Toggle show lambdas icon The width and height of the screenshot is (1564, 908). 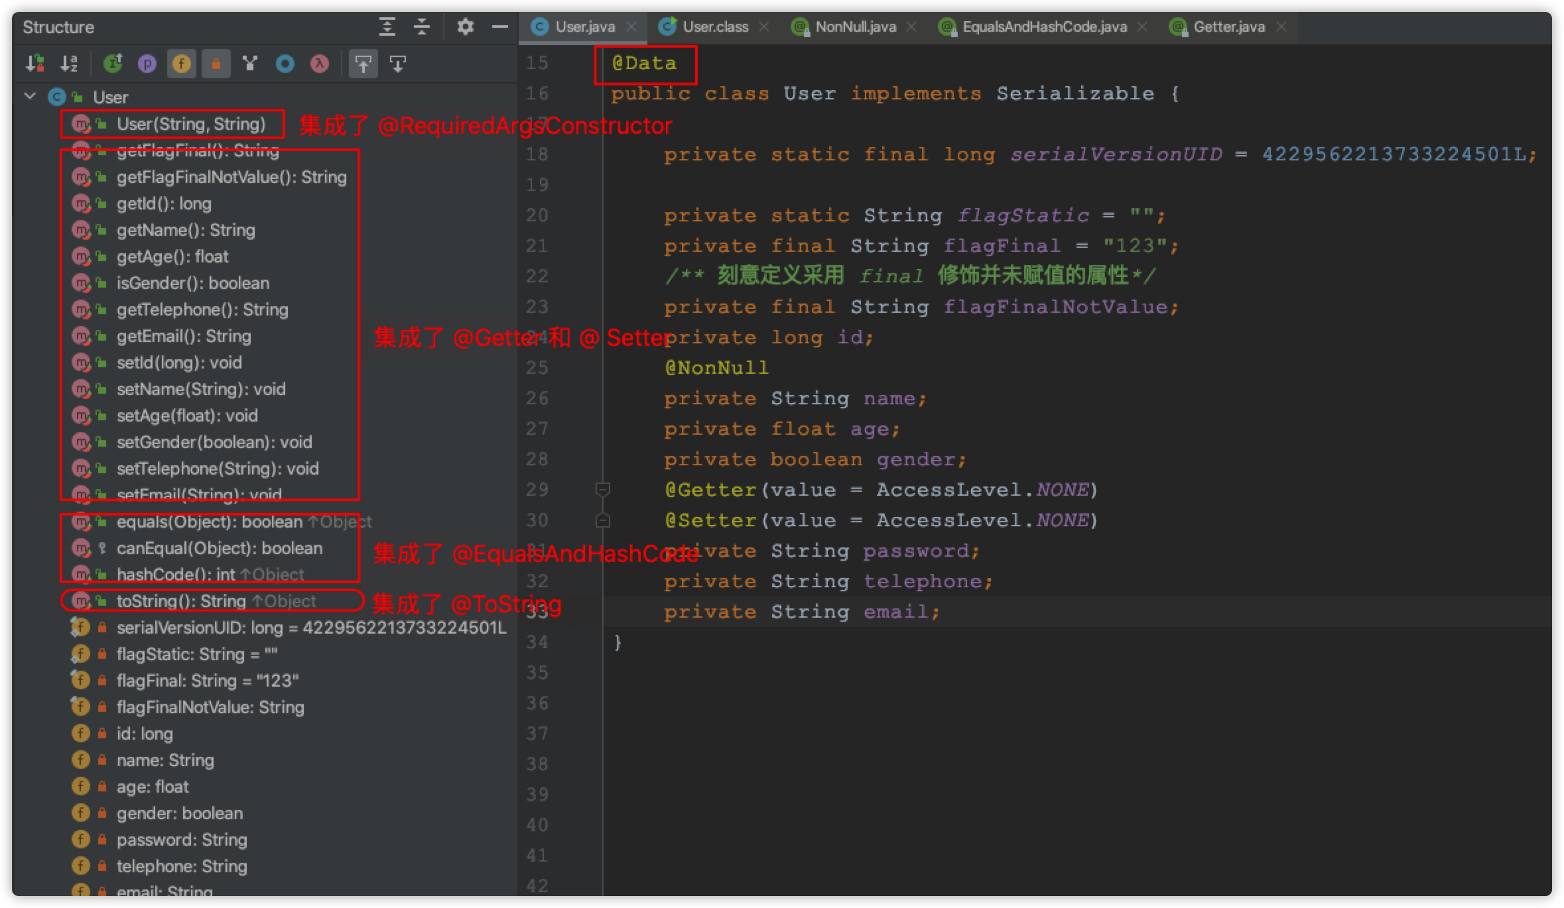point(320,64)
